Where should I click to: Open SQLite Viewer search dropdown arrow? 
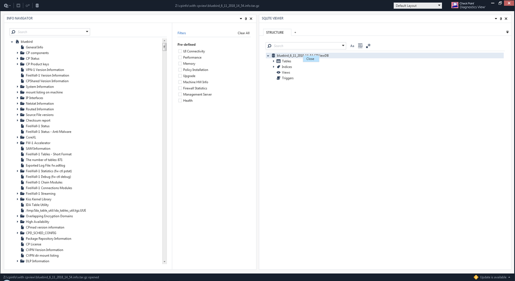[343, 46]
